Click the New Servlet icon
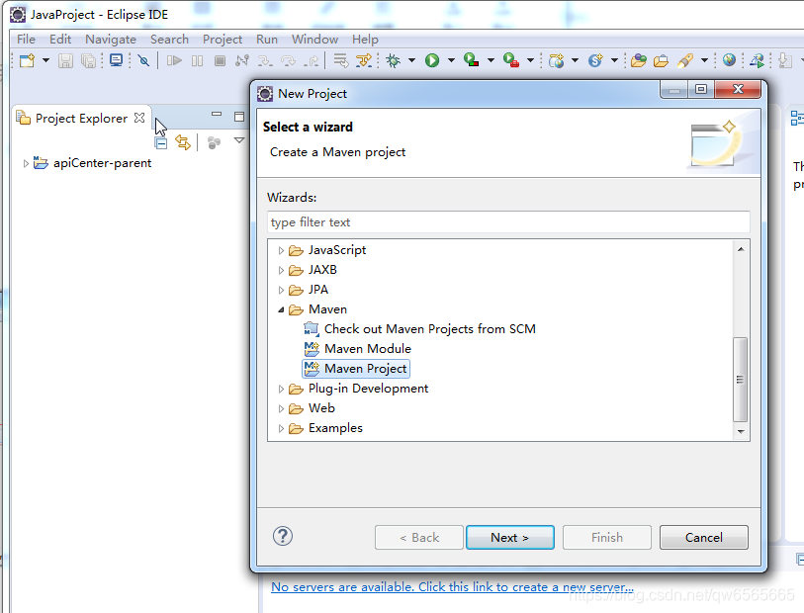 tap(595, 60)
